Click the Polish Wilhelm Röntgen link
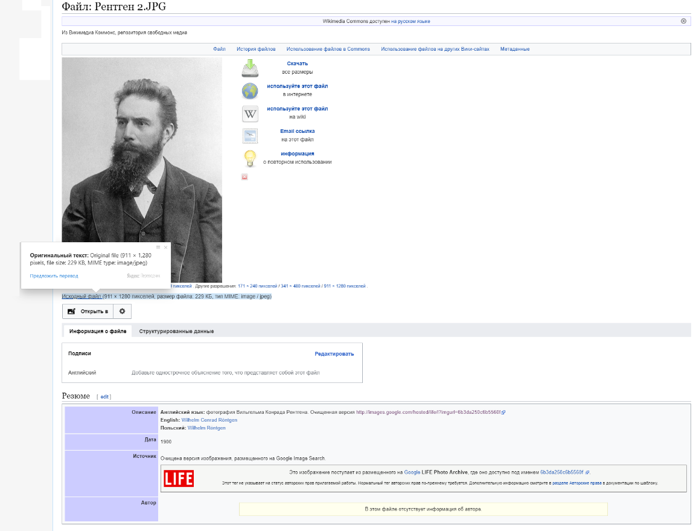Image resolution: width=696 pixels, height=531 pixels. coord(206,428)
